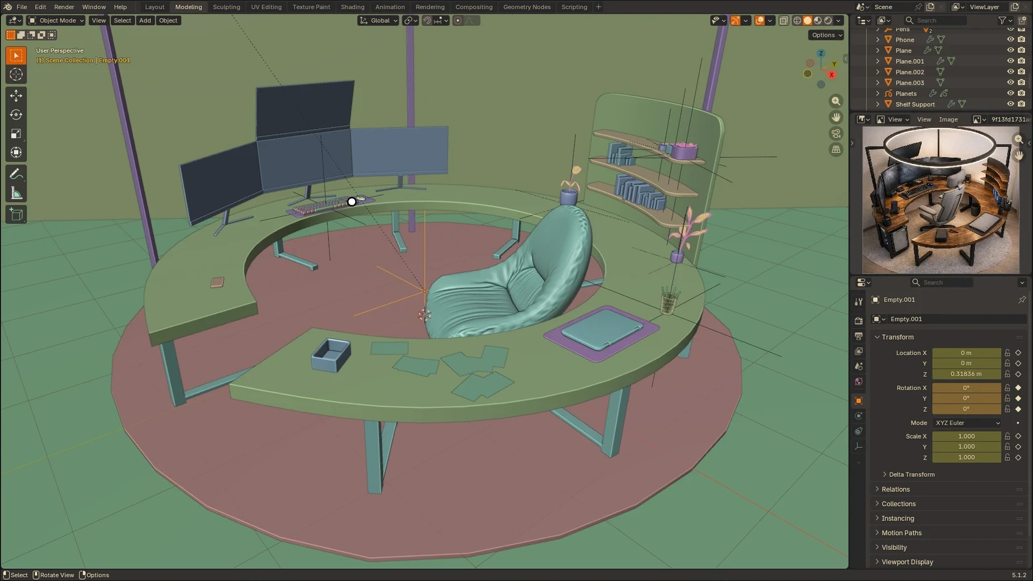Open the World properties tab

(859, 382)
